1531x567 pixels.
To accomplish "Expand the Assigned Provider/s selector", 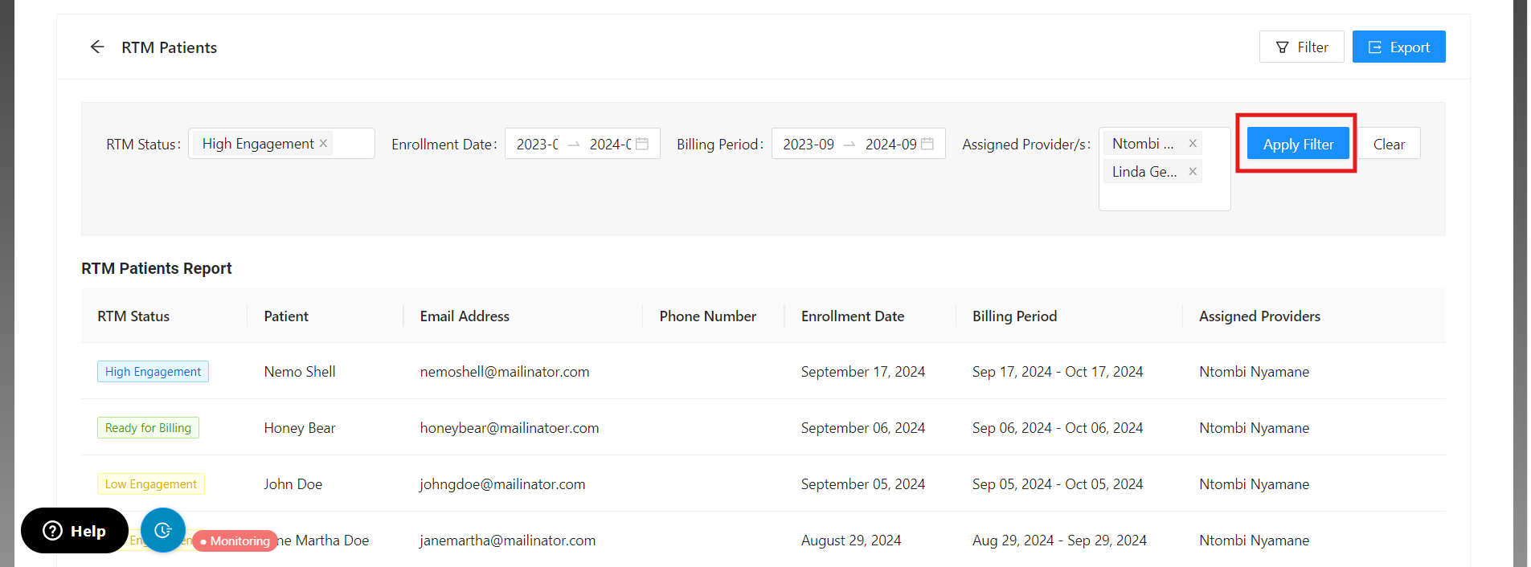I will click(1165, 196).
